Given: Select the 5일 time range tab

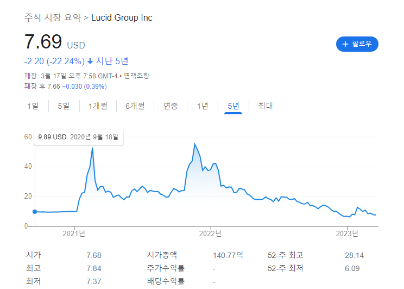Looking at the screenshot, I should pyautogui.click(x=64, y=106).
